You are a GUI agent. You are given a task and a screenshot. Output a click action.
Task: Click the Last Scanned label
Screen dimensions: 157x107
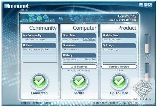pyautogui.click(x=79, y=67)
